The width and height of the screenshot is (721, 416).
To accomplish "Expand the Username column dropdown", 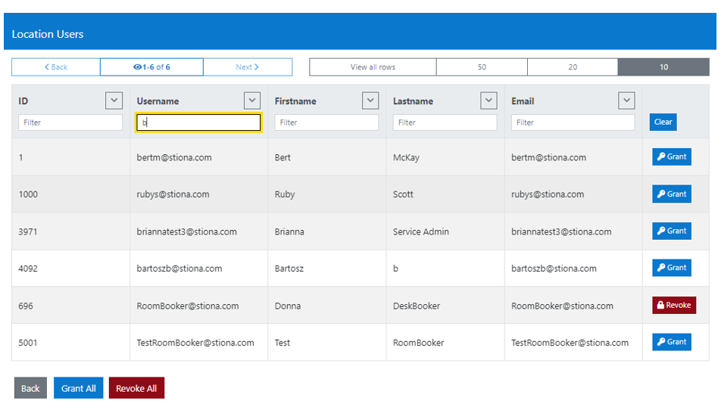I will pos(252,101).
